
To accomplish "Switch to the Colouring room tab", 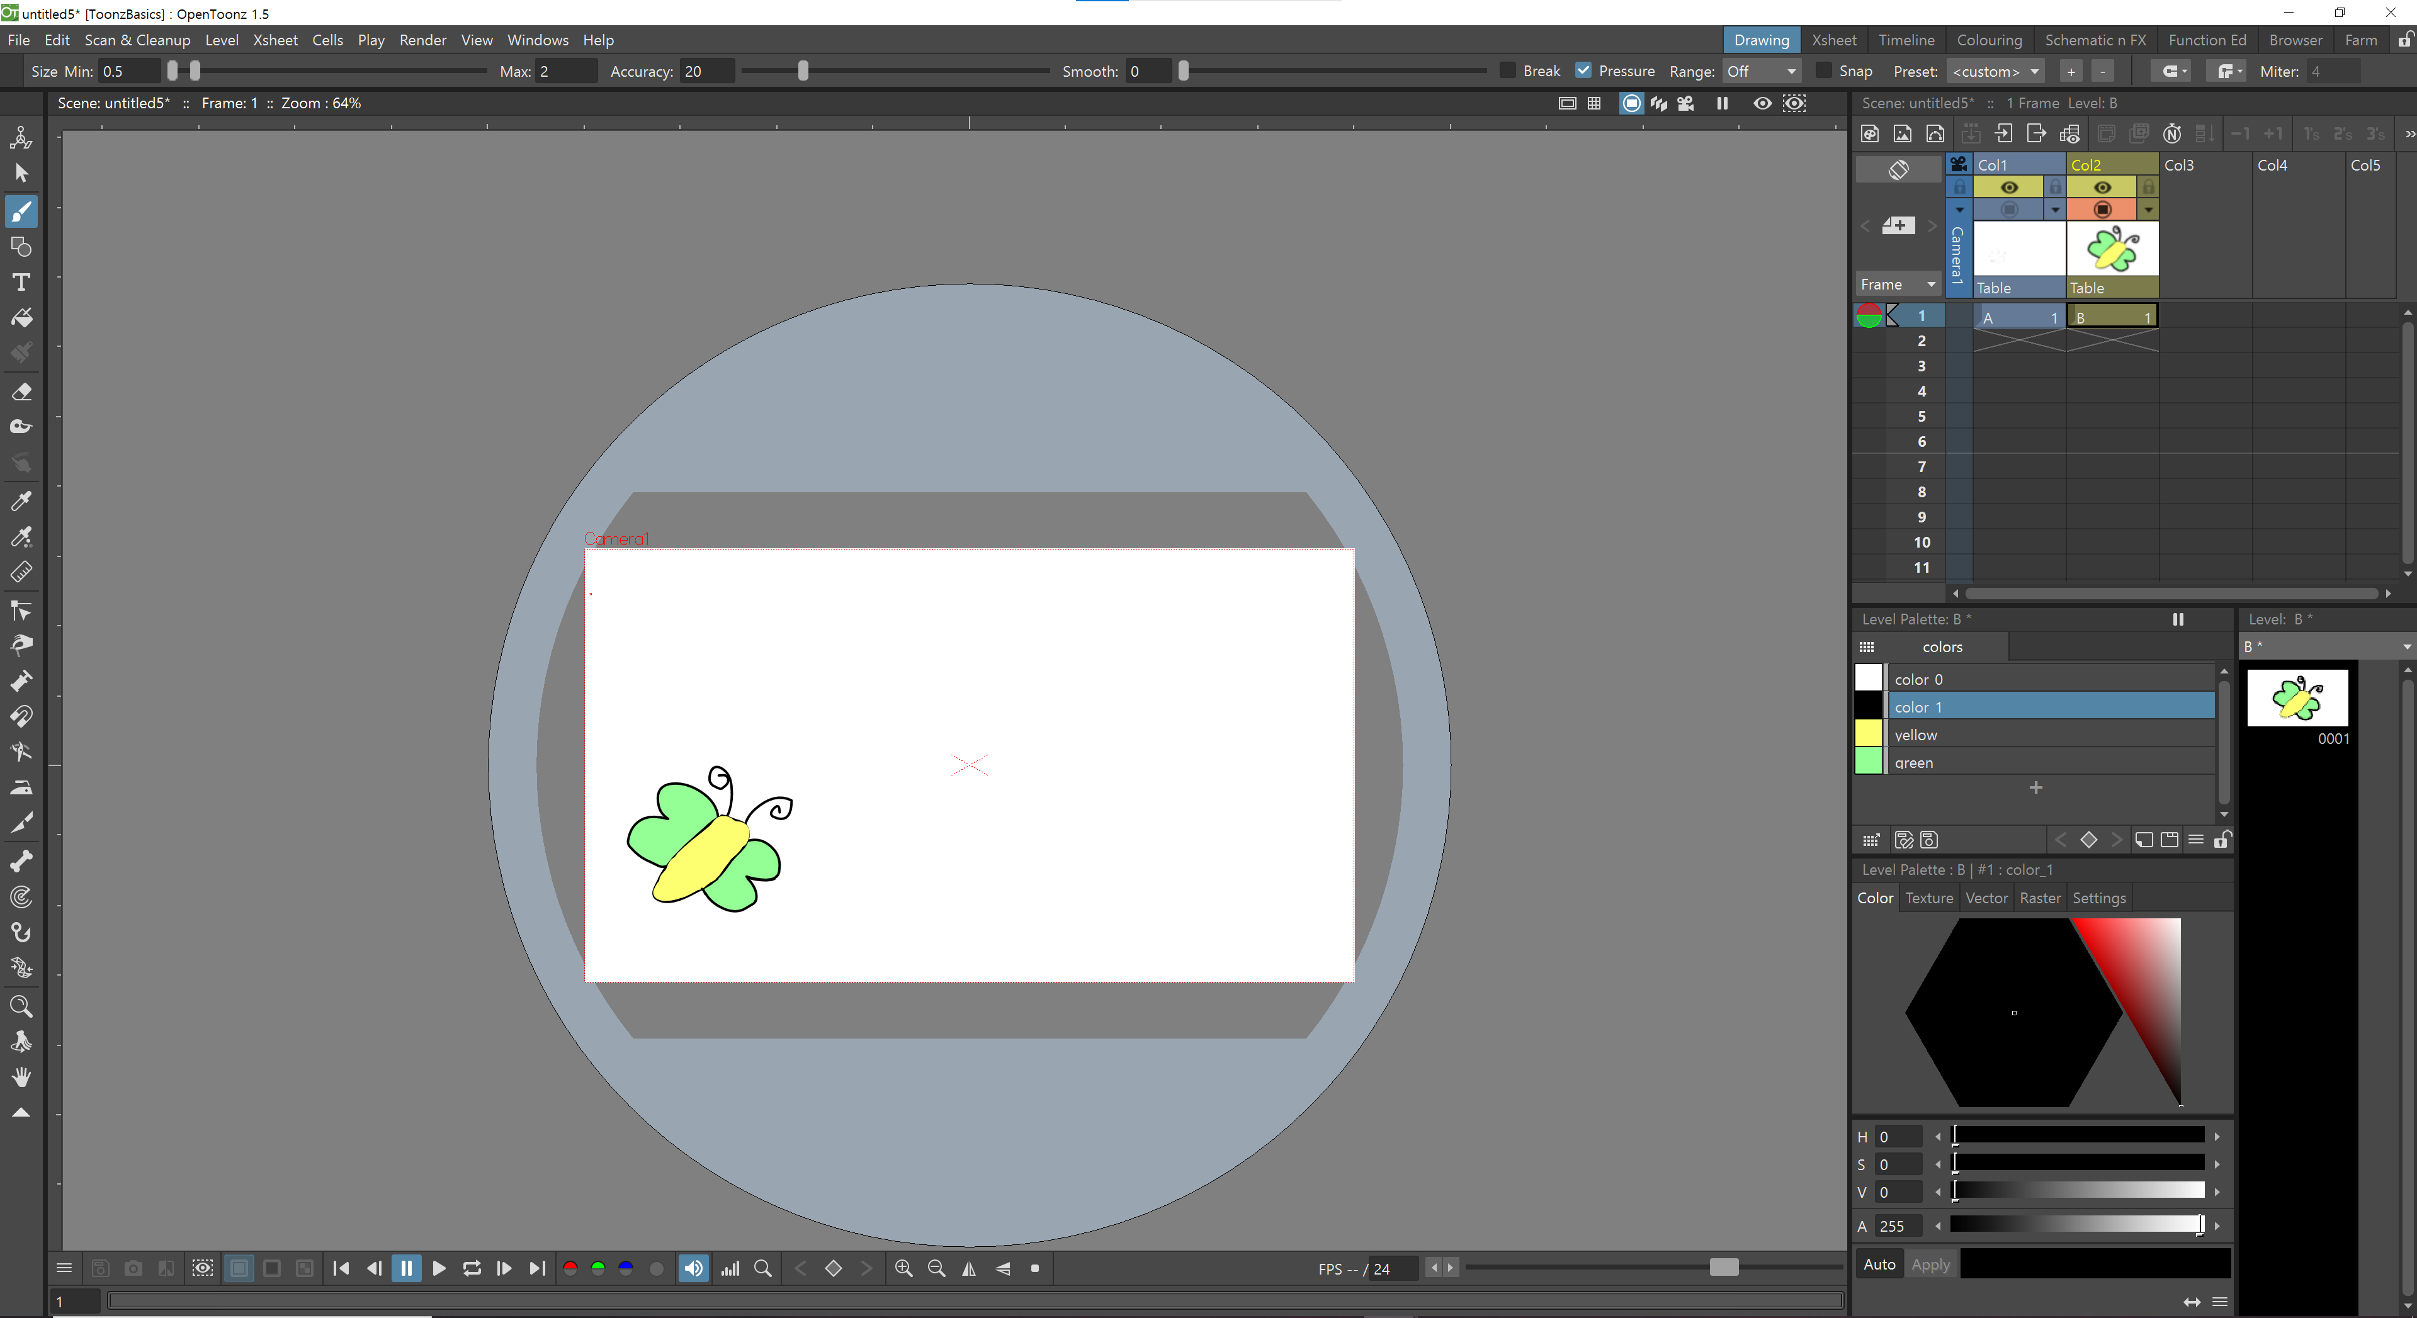I will pos(1988,40).
